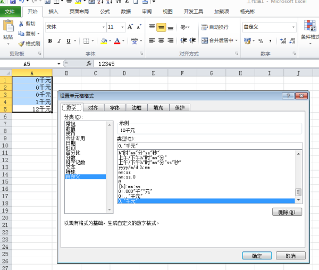Align text to bottom of cell

point(171,28)
